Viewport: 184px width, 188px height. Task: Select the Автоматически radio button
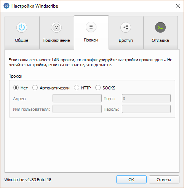pyautogui.click(x=35, y=88)
